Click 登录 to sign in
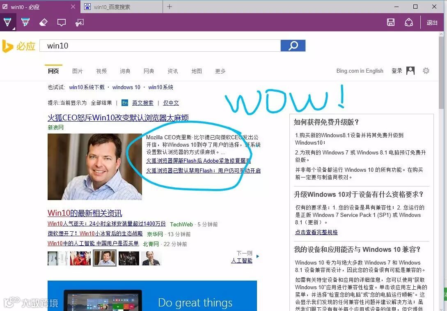The image size is (447, 311). pyautogui.click(x=397, y=71)
